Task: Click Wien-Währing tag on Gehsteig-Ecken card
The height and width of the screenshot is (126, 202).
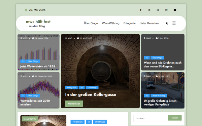Action: coord(159,96)
